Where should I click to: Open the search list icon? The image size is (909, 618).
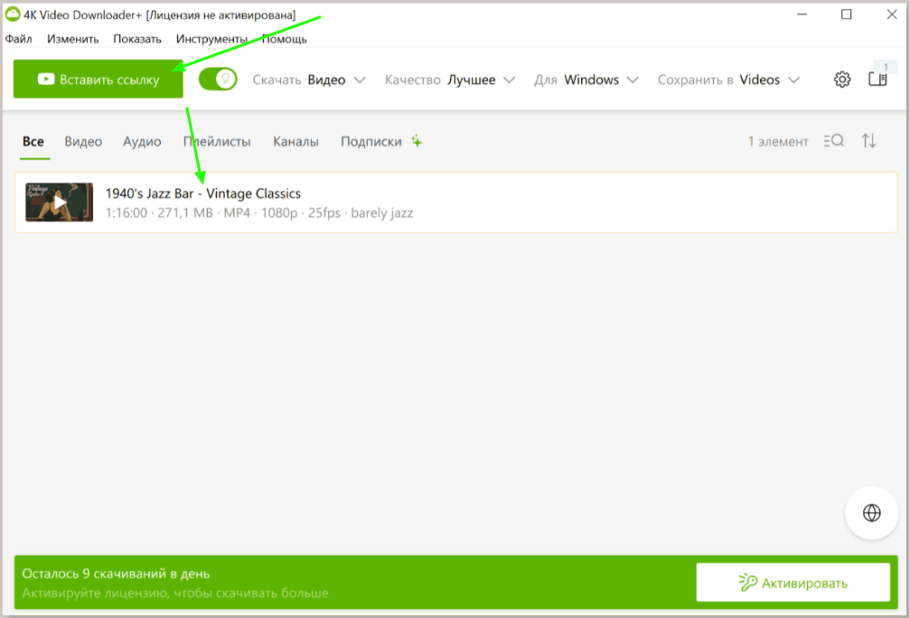click(x=834, y=141)
